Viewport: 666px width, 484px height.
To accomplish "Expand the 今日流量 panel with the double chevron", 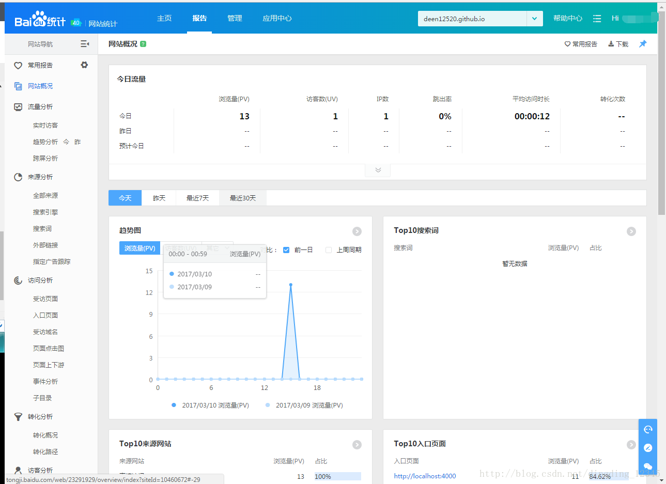I will tap(378, 170).
